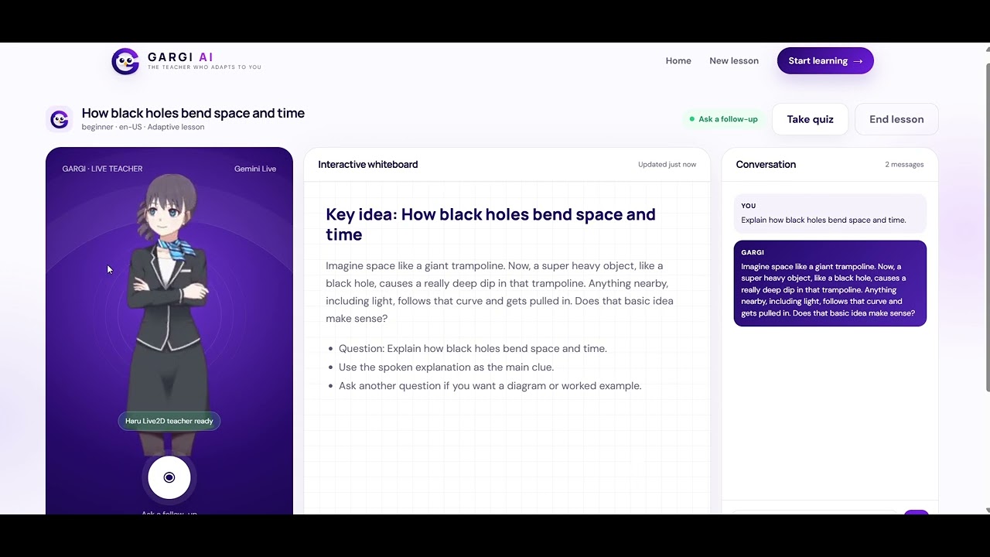Click the GARGI AI brand text
This screenshot has height=557, width=990.
180,57
